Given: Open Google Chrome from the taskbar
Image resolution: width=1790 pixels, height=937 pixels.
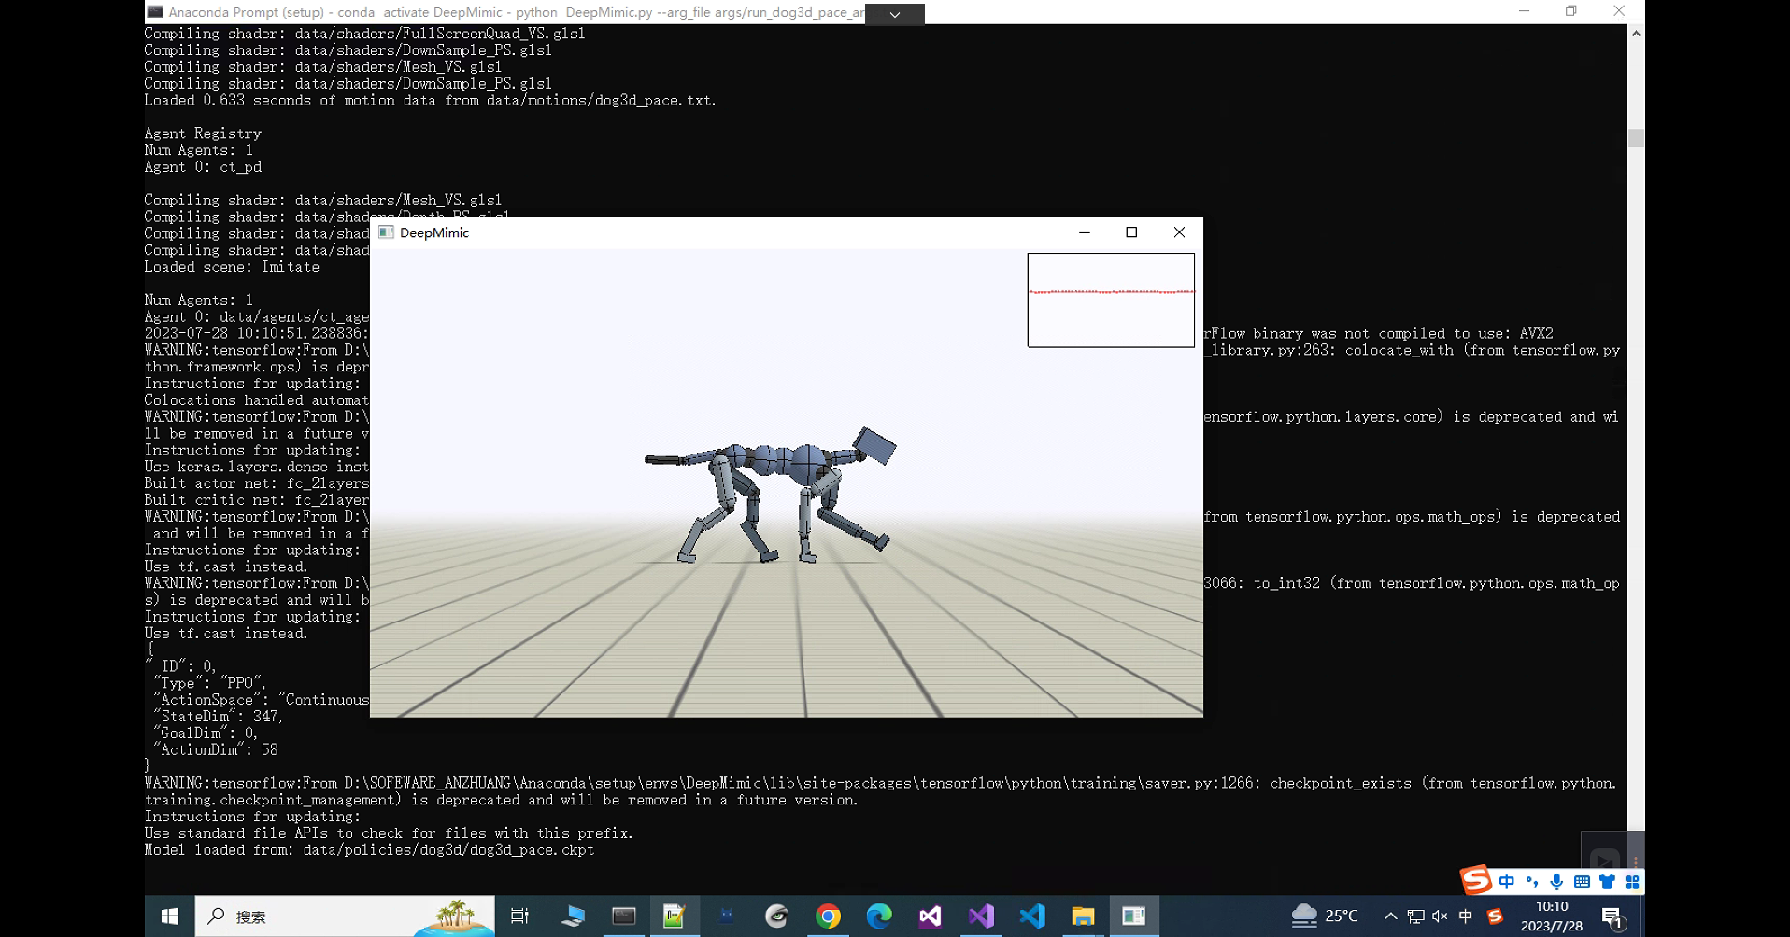Looking at the screenshot, I should click(x=829, y=916).
